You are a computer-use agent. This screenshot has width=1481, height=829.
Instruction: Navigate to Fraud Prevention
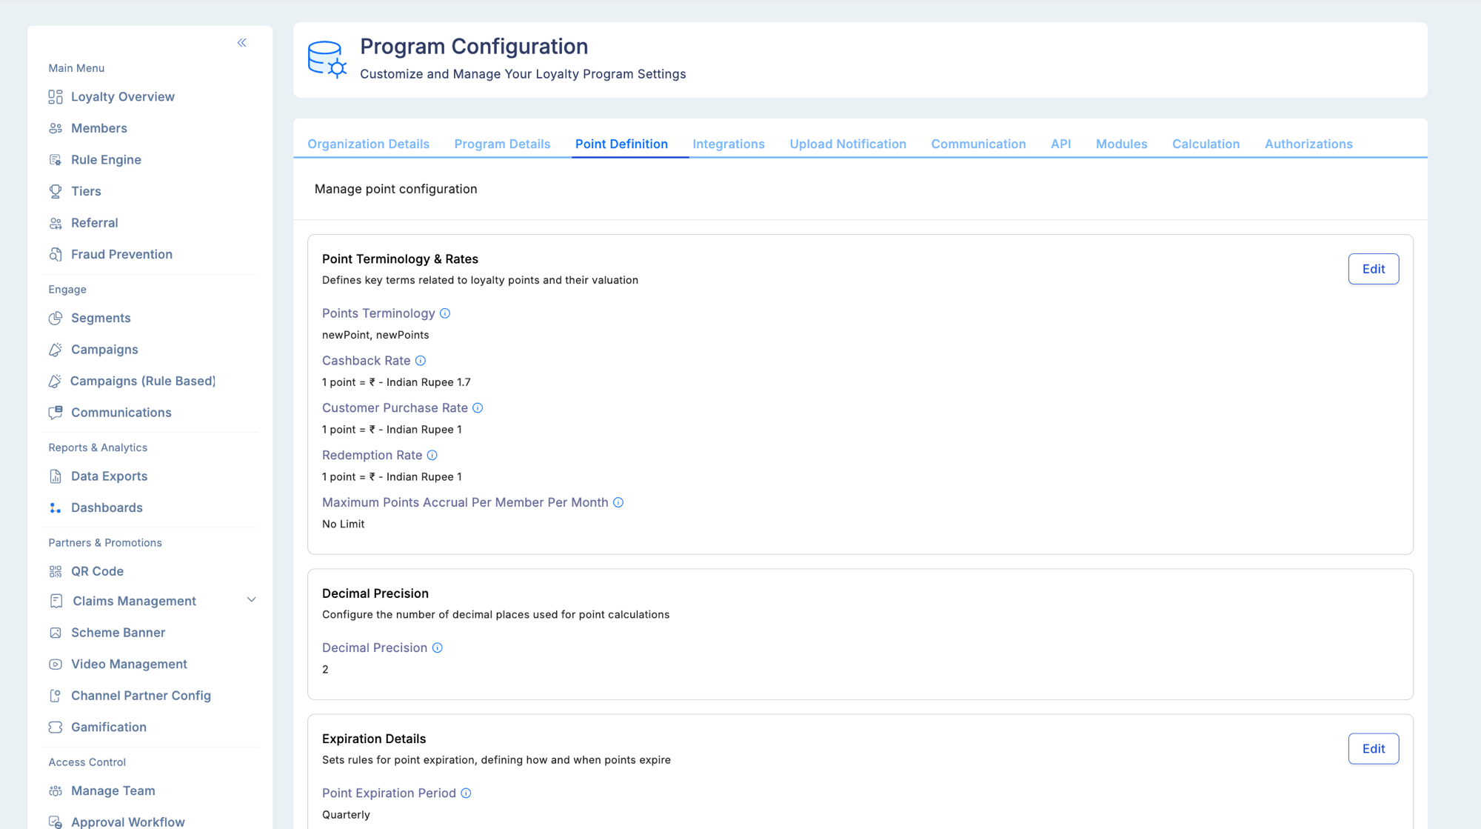coord(121,254)
